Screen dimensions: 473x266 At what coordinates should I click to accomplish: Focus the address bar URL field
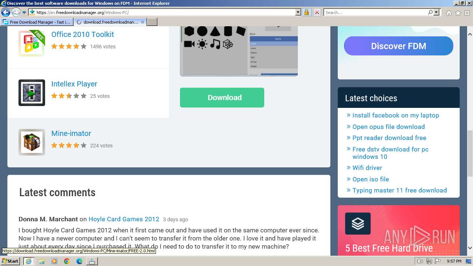click(x=165, y=12)
